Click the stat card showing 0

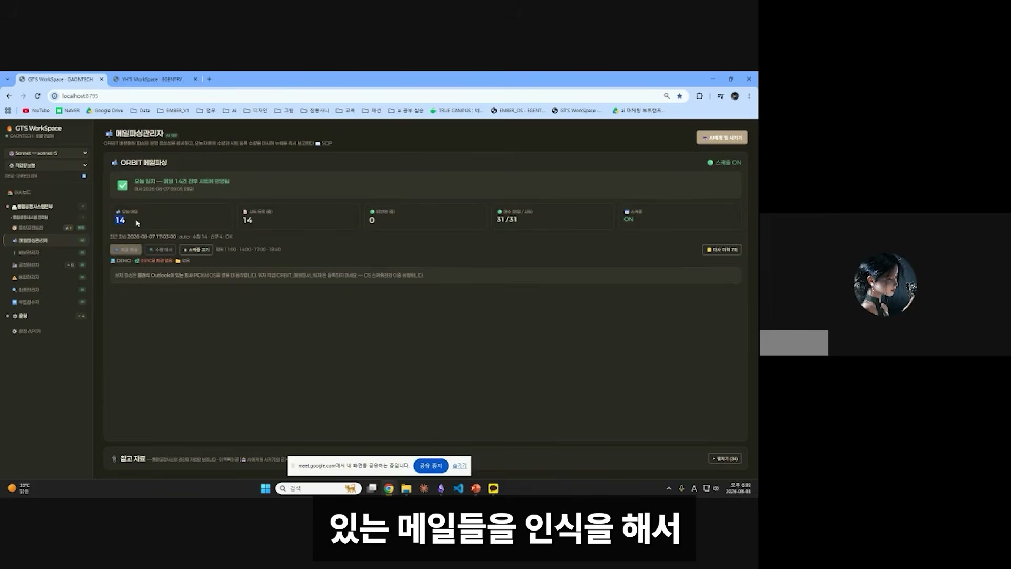click(x=425, y=216)
